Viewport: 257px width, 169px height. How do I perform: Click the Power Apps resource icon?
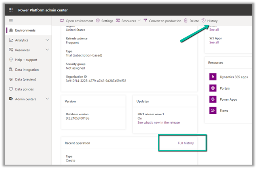(x=213, y=100)
